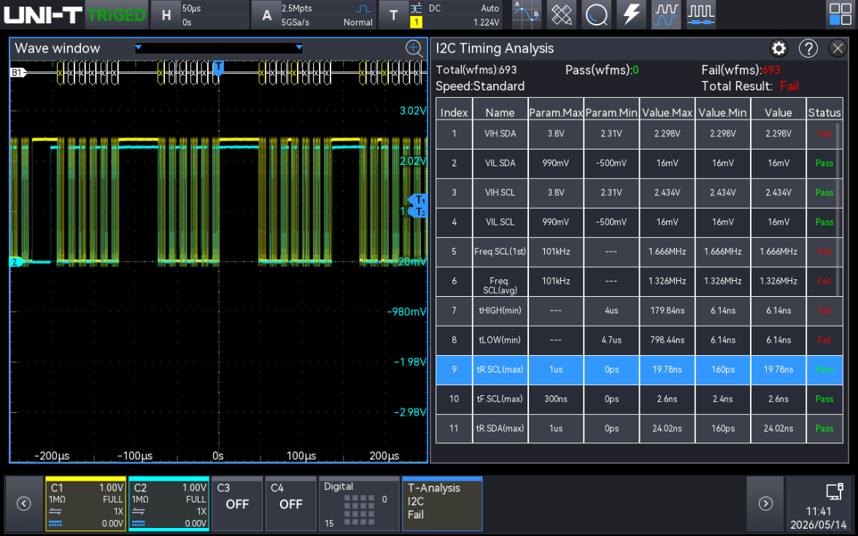858x536 pixels.
Task: Click the 2.5Mpts memory depth setting
Action: (296, 8)
